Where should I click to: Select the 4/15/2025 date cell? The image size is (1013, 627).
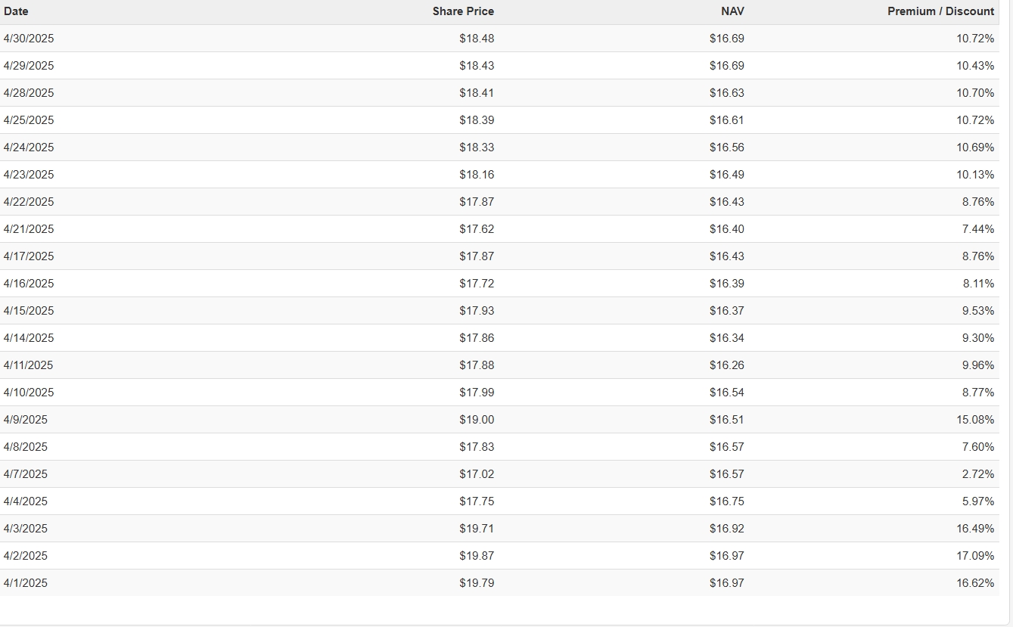tap(29, 311)
